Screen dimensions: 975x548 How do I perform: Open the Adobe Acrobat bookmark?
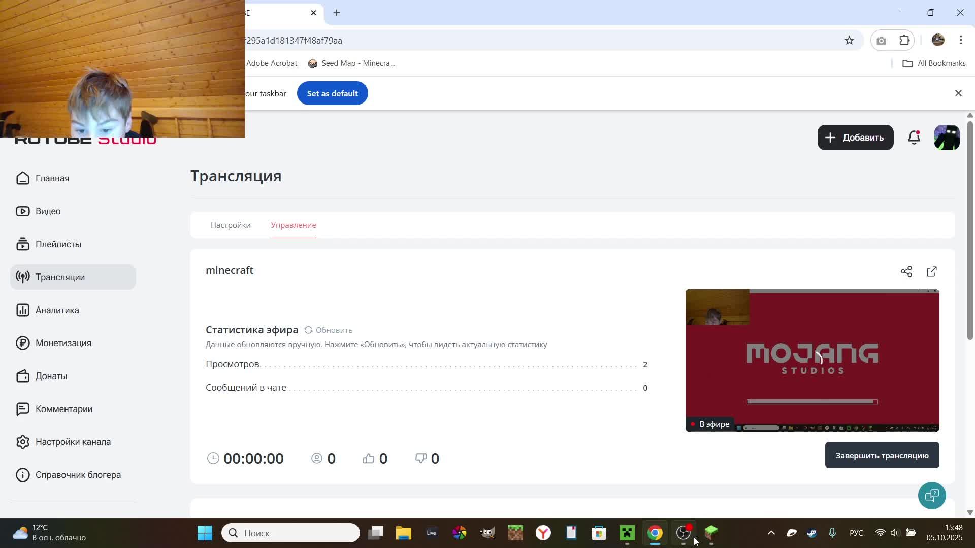272,63
